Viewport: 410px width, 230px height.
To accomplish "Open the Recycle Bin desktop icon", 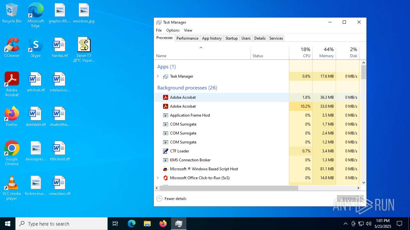I will point(12,13).
